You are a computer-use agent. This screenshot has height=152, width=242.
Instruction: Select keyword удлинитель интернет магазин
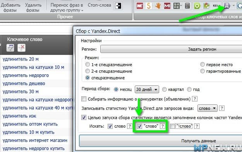(35, 140)
